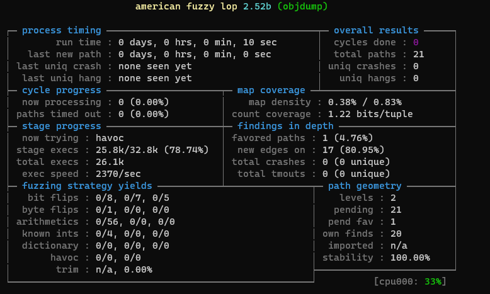
Task: Select the run time value ending in 10 sec
Action: pyautogui.click(x=198, y=42)
